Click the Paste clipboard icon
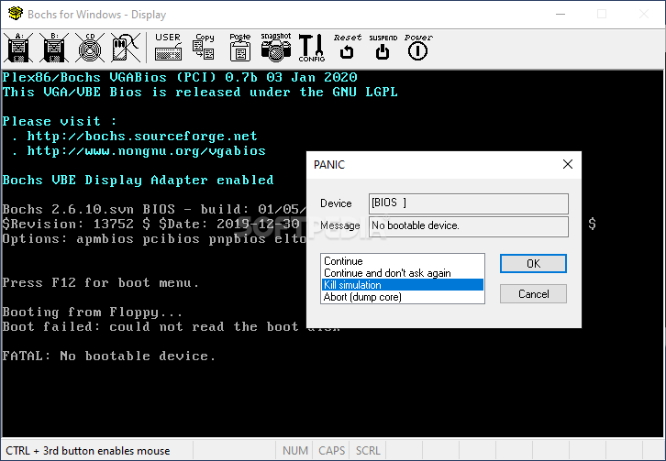 [240, 48]
